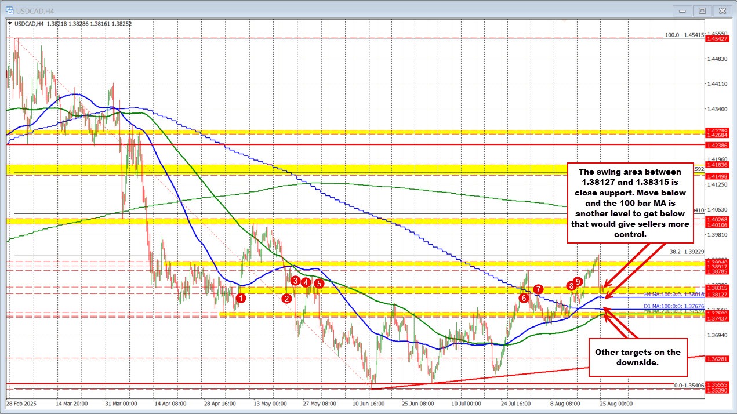Click the 13 May 00:00 time label
This screenshot has height=414, width=737.
[271, 402]
